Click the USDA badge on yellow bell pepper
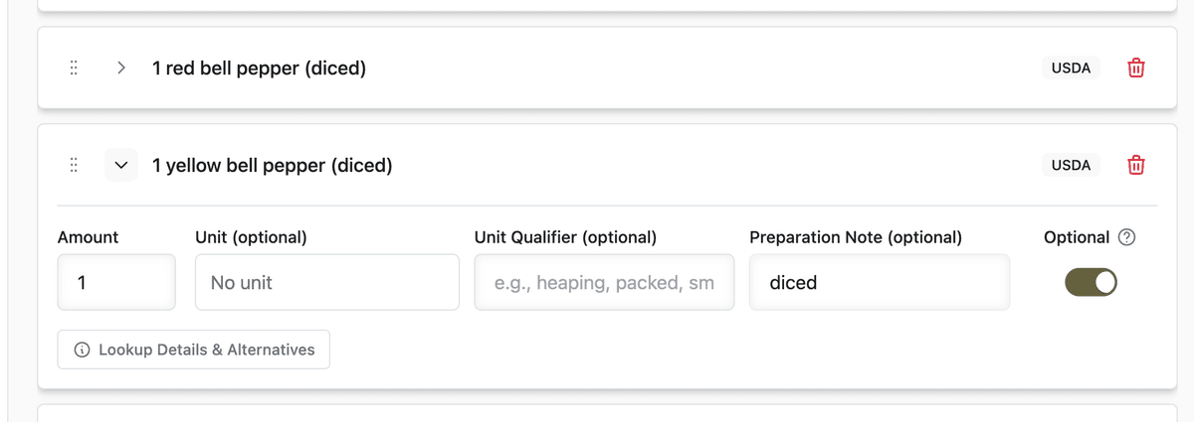The width and height of the screenshot is (1194, 422). pyautogui.click(x=1072, y=165)
